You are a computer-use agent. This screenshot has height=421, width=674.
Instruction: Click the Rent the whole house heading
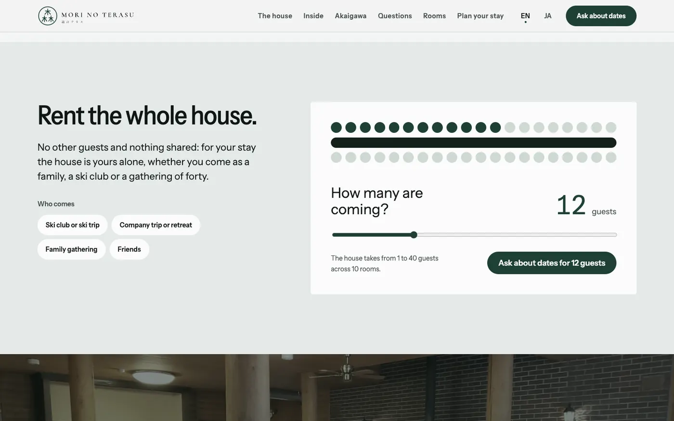click(x=147, y=115)
